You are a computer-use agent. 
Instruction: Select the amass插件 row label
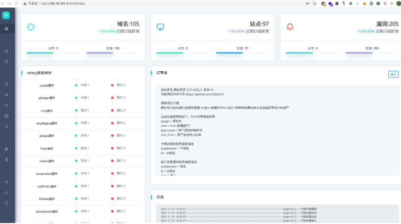[47, 136]
